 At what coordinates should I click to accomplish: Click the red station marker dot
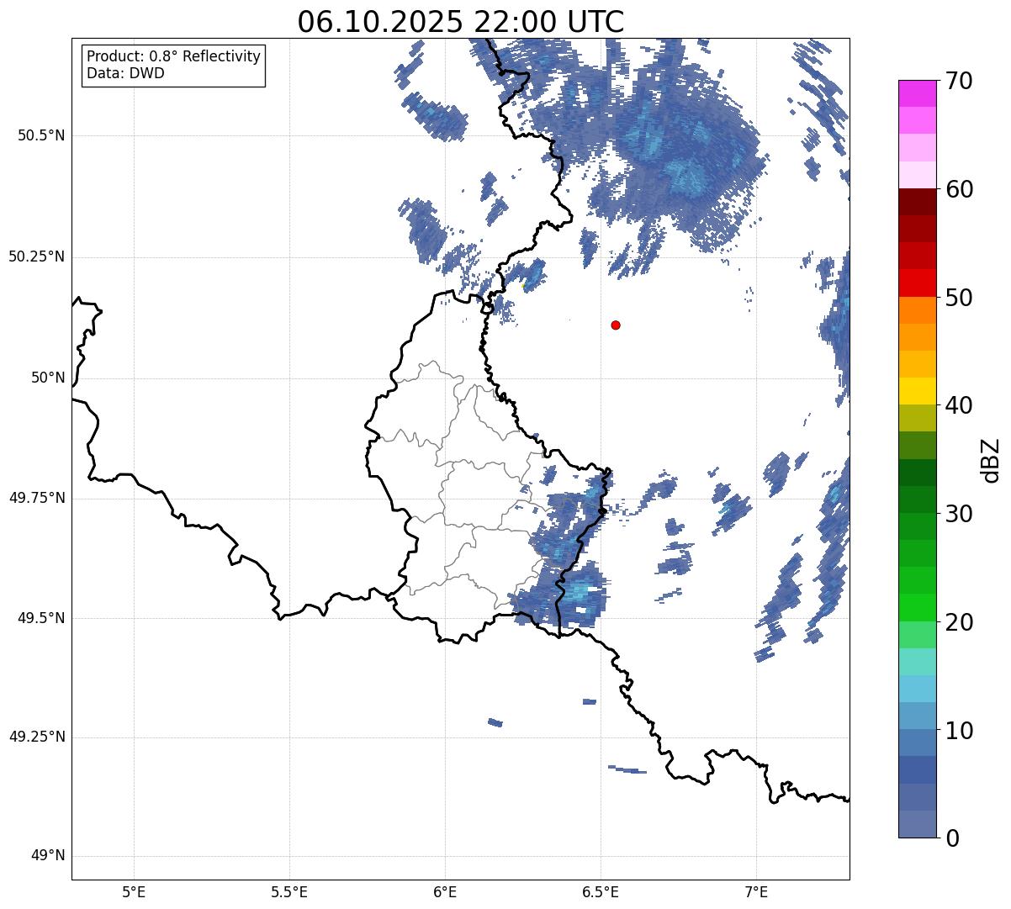click(616, 325)
